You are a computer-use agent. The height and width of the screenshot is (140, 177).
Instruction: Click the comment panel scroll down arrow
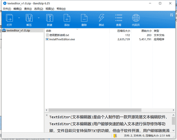point(173,130)
